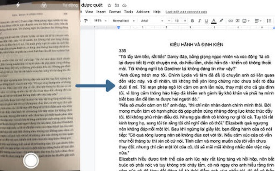
Task: Toggle the color filter icon in camera bar
Action: click(44, 5)
